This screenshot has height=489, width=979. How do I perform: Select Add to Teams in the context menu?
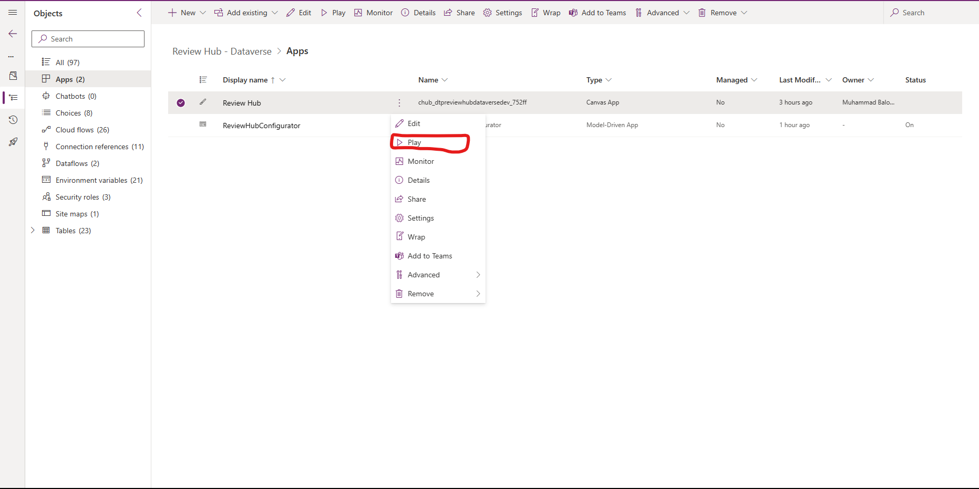tap(429, 256)
